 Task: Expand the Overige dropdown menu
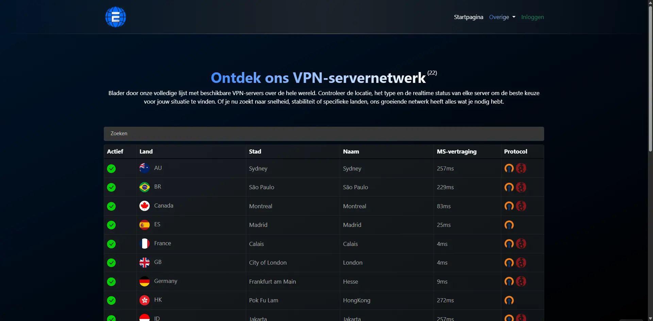(502, 17)
